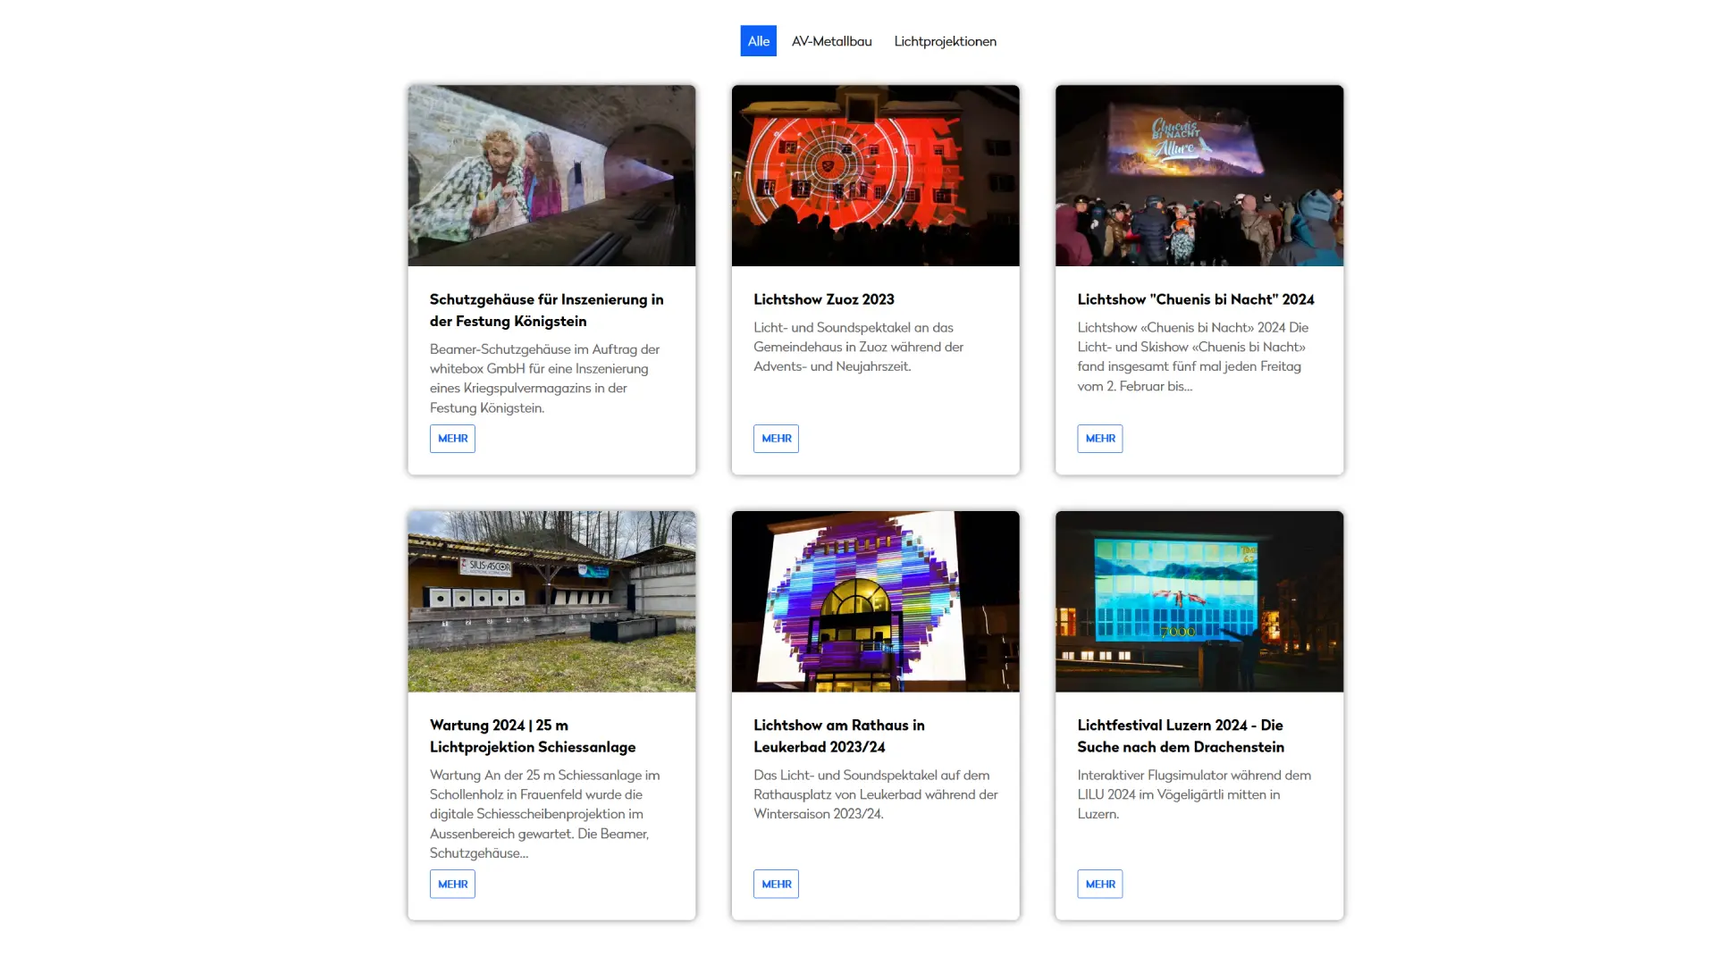Open the Lichtfestival Luzern image
Image resolution: width=1716 pixels, height=965 pixels.
[x=1199, y=601]
